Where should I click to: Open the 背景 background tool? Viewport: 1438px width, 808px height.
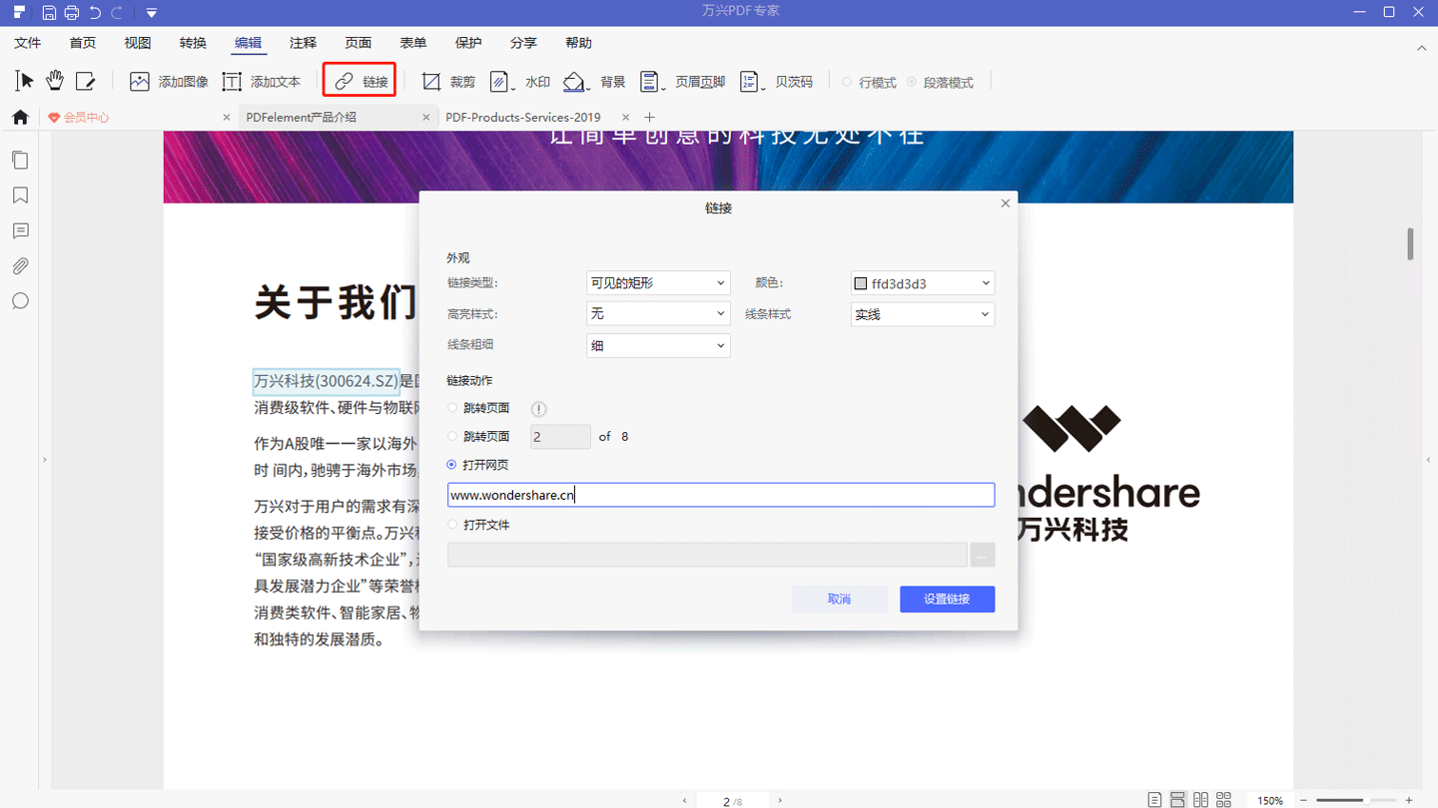(594, 82)
